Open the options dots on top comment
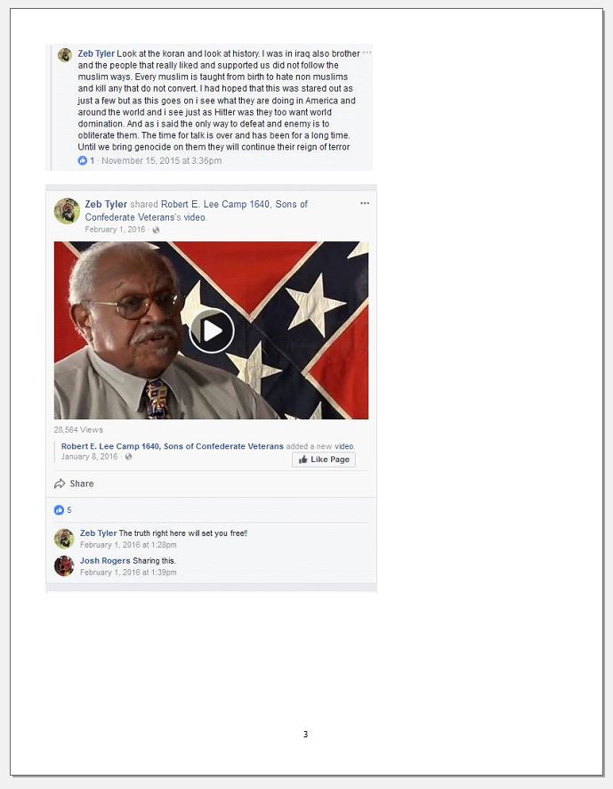 coord(367,53)
